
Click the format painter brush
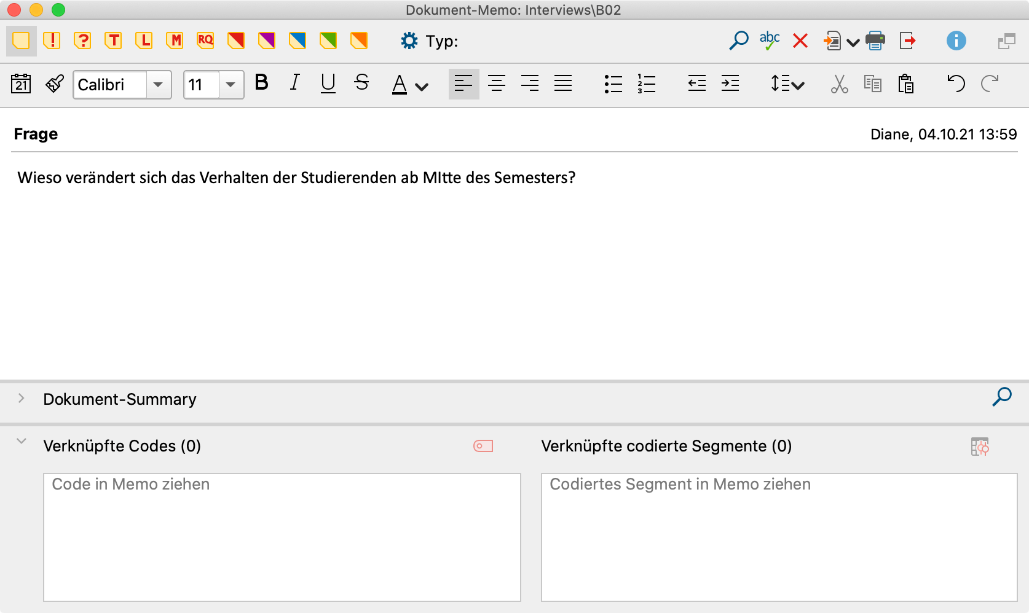(55, 84)
